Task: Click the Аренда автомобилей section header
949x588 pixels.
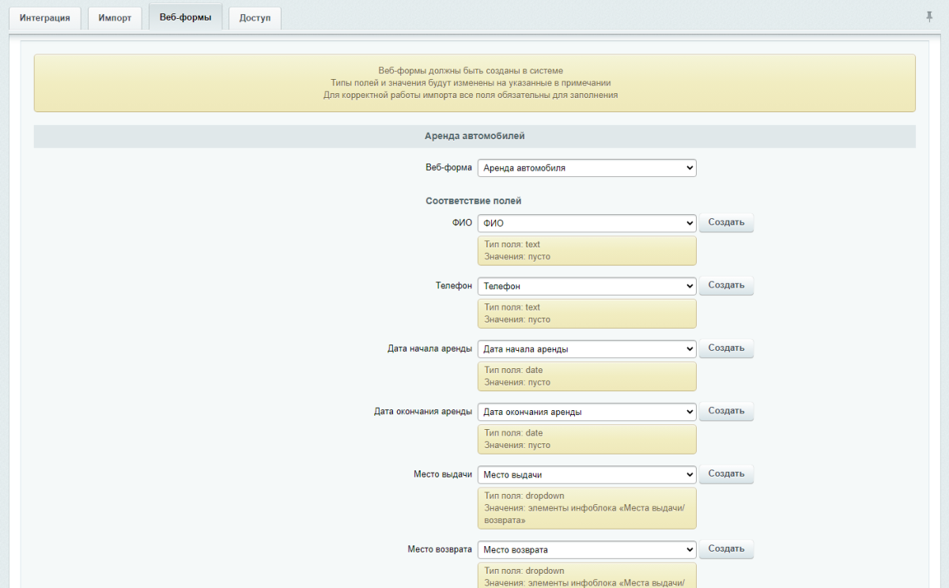Action: click(475, 136)
